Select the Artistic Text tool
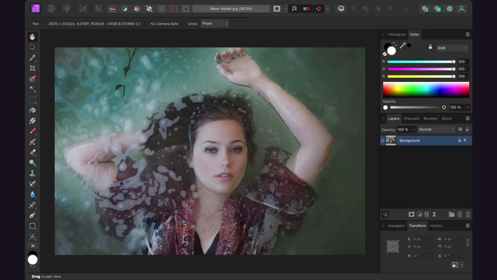The image size is (497, 280). (32, 236)
